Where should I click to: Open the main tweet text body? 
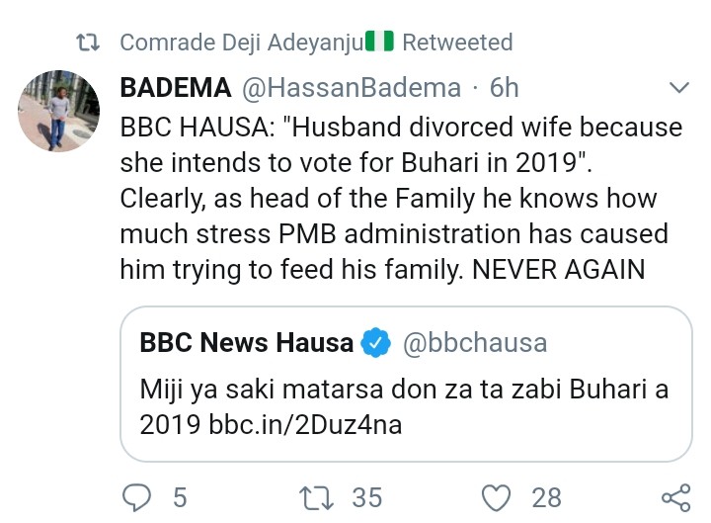(400, 198)
